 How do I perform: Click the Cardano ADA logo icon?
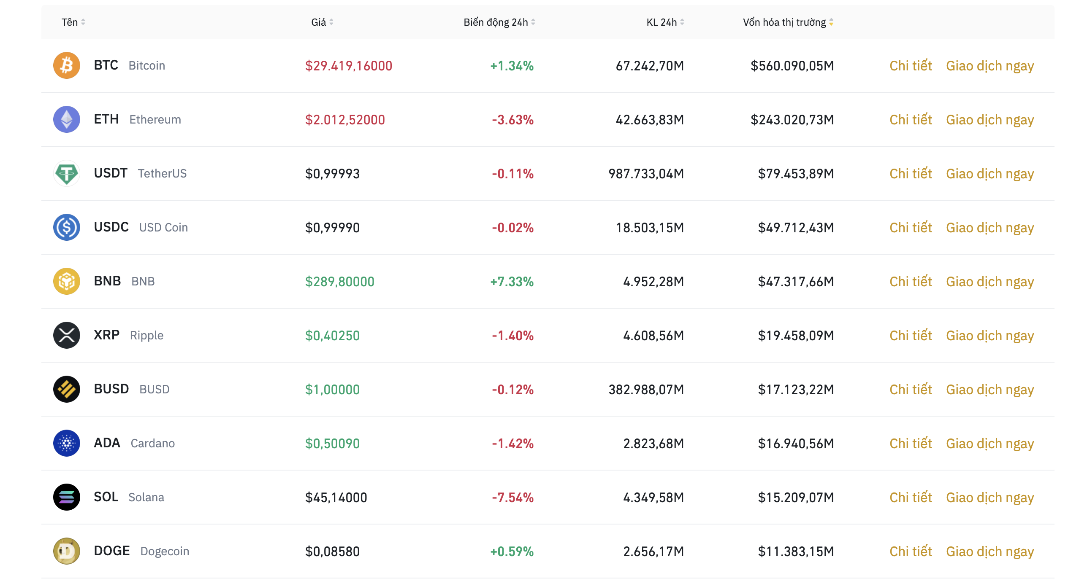67,443
